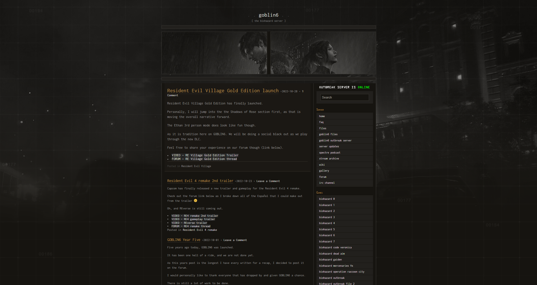Open the files menu item
537x285 pixels.
345,128
